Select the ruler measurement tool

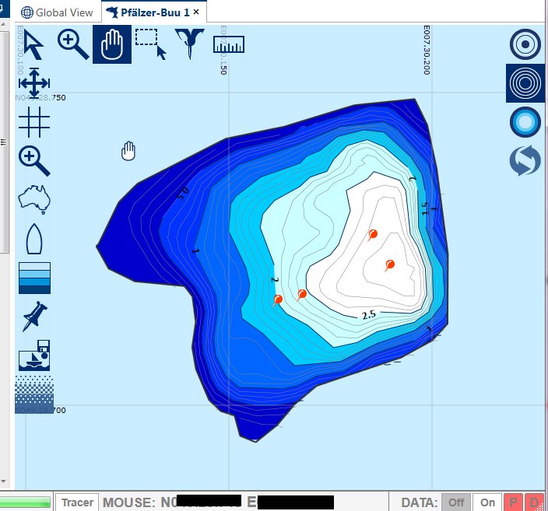click(x=229, y=44)
